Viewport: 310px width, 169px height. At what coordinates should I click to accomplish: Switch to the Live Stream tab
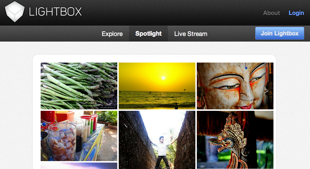(x=191, y=34)
